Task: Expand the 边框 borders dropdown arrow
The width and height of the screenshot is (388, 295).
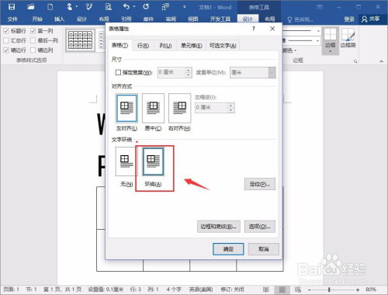Action: pos(330,51)
